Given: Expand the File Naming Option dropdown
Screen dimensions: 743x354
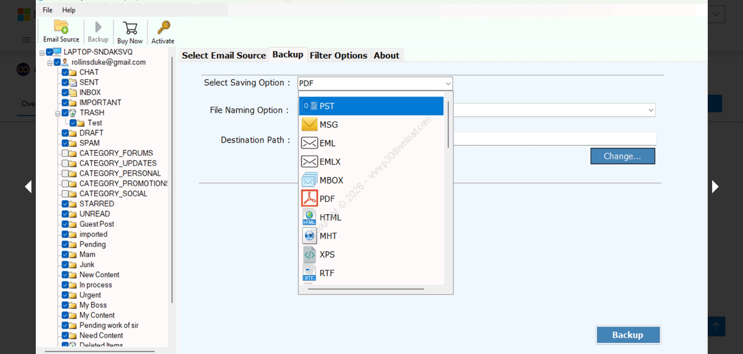Looking at the screenshot, I should coord(651,110).
